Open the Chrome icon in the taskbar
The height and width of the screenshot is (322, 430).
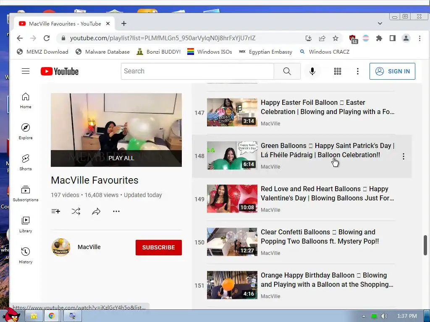click(x=51, y=316)
